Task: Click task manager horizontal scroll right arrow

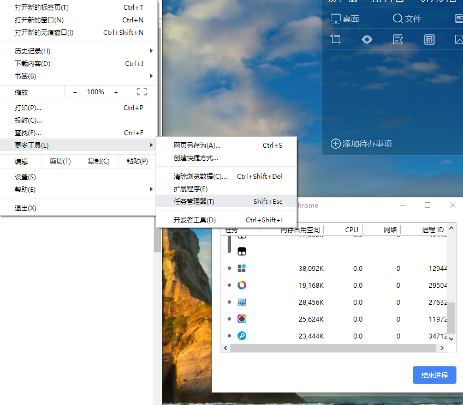Action: pyautogui.click(x=442, y=348)
